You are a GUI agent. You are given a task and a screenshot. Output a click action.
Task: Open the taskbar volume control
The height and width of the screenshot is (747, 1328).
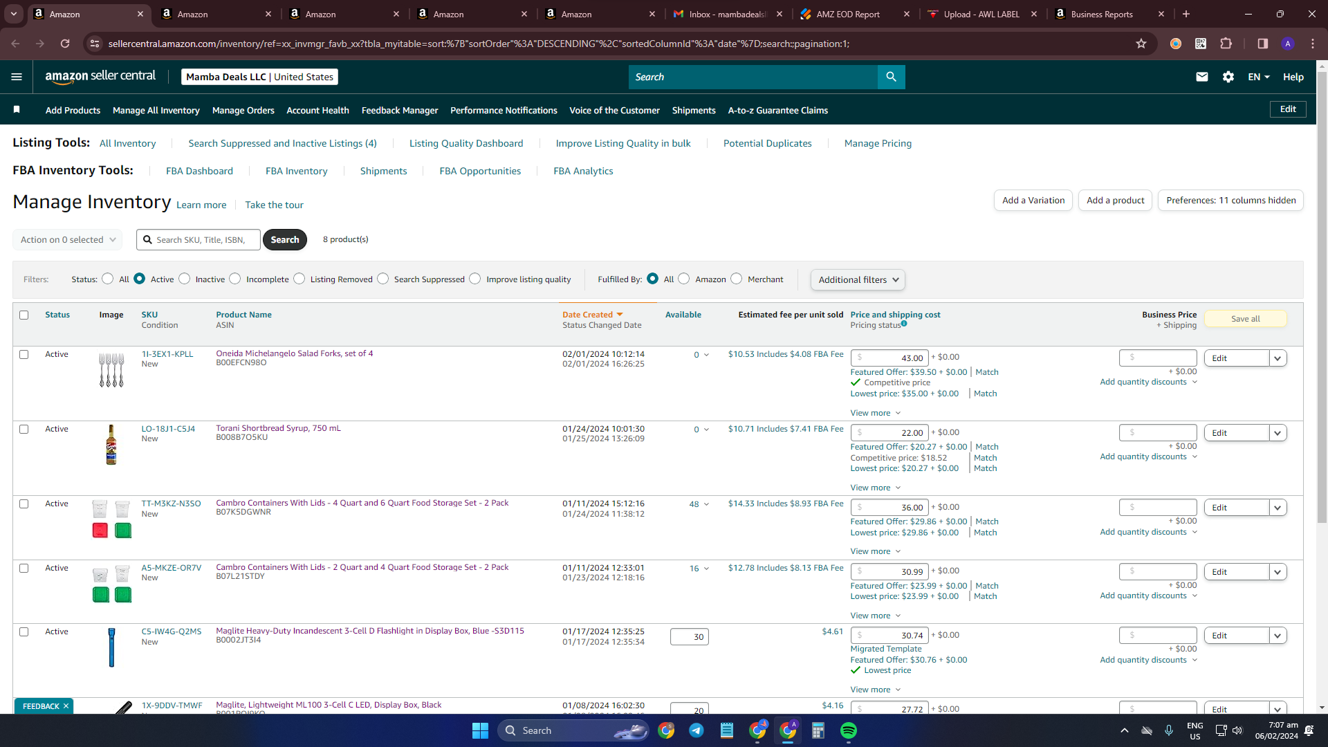[x=1237, y=730]
